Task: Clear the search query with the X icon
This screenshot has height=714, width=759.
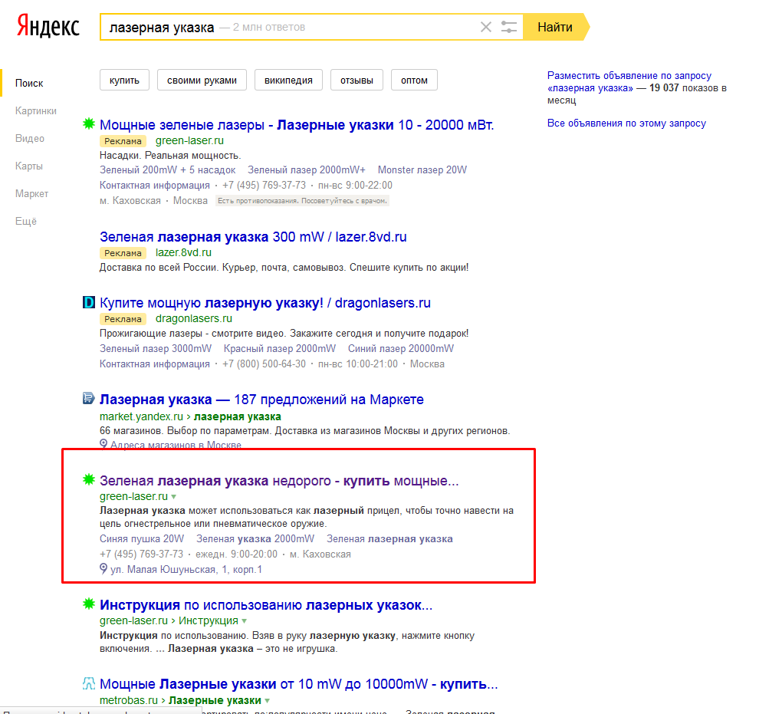Action: pyautogui.click(x=485, y=27)
